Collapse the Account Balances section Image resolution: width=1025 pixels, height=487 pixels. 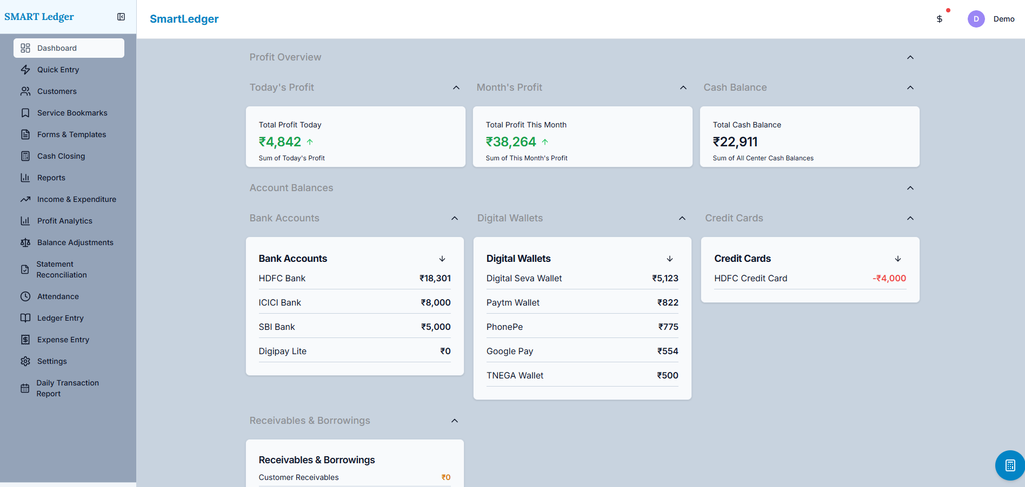coord(910,188)
